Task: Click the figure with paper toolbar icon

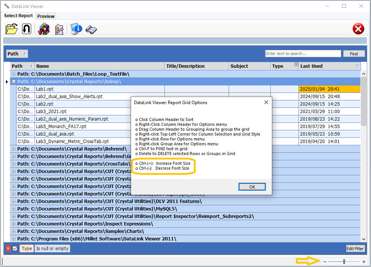Action: (x=59, y=30)
